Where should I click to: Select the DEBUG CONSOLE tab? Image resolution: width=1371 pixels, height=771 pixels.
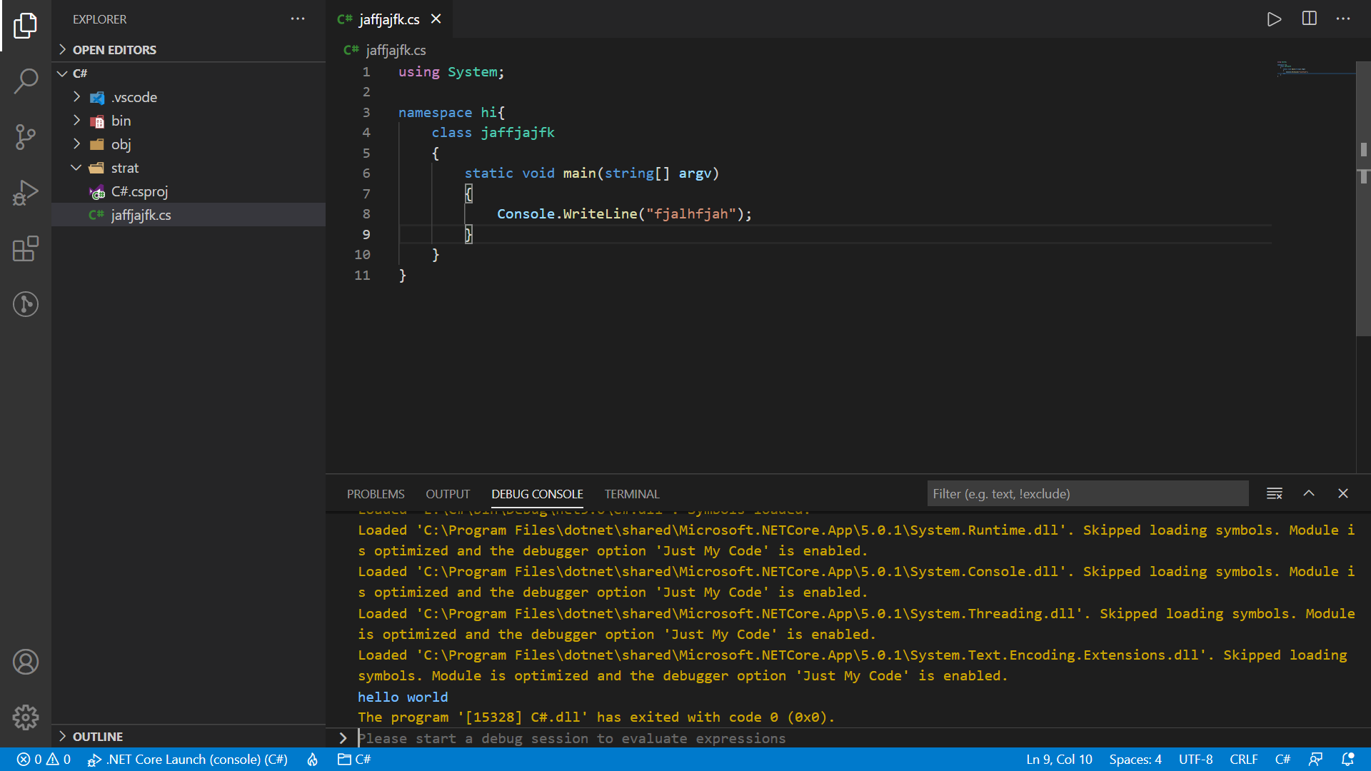pyautogui.click(x=537, y=494)
